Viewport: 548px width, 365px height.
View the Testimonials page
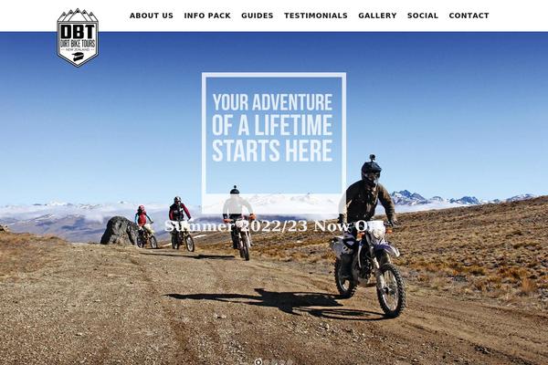pyautogui.click(x=316, y=16)
